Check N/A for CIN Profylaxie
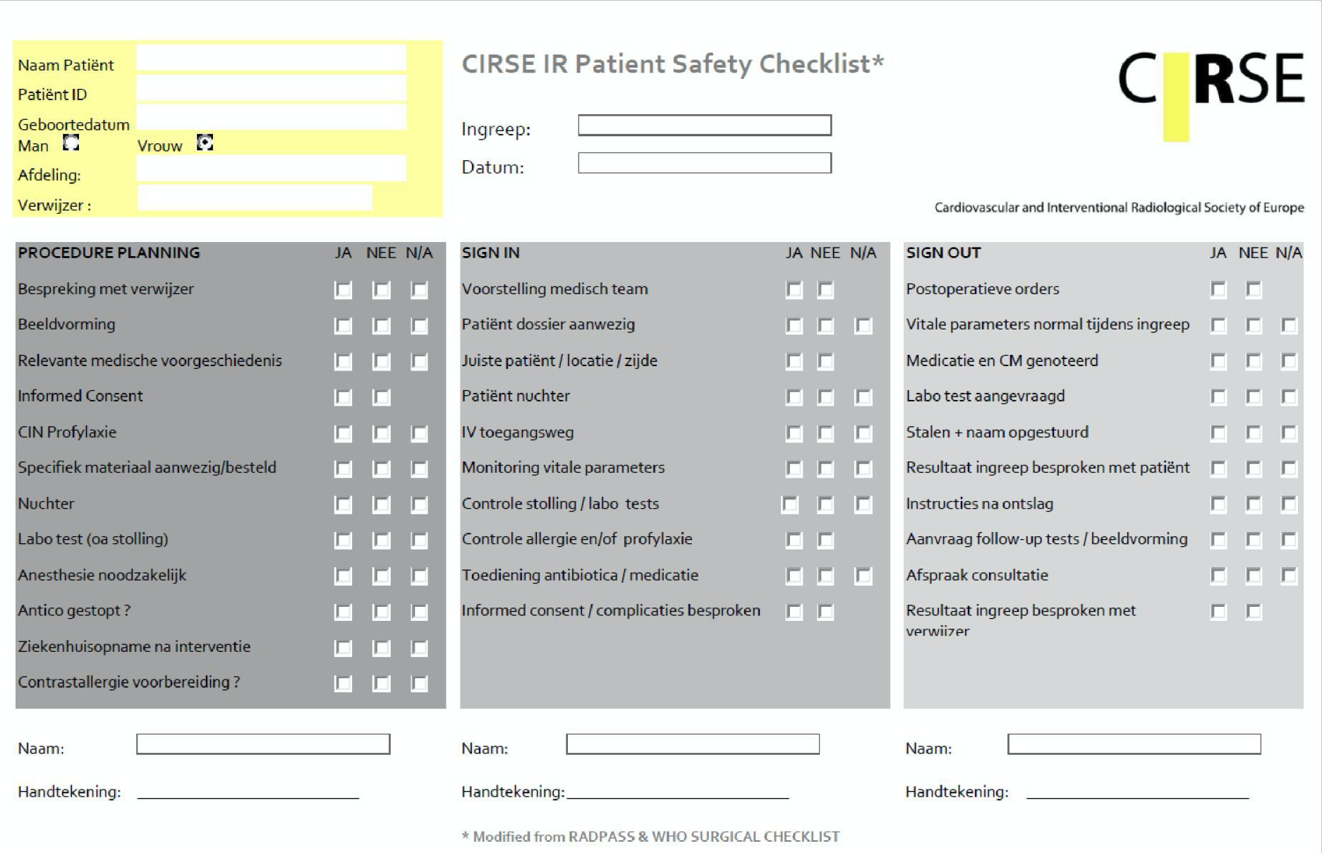Image resolution: width=1322 pixels, height=853 pixels. tap(420, 433)
